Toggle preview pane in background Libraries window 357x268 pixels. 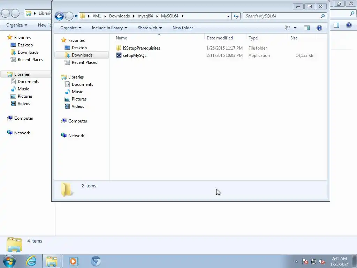point(336,25)
